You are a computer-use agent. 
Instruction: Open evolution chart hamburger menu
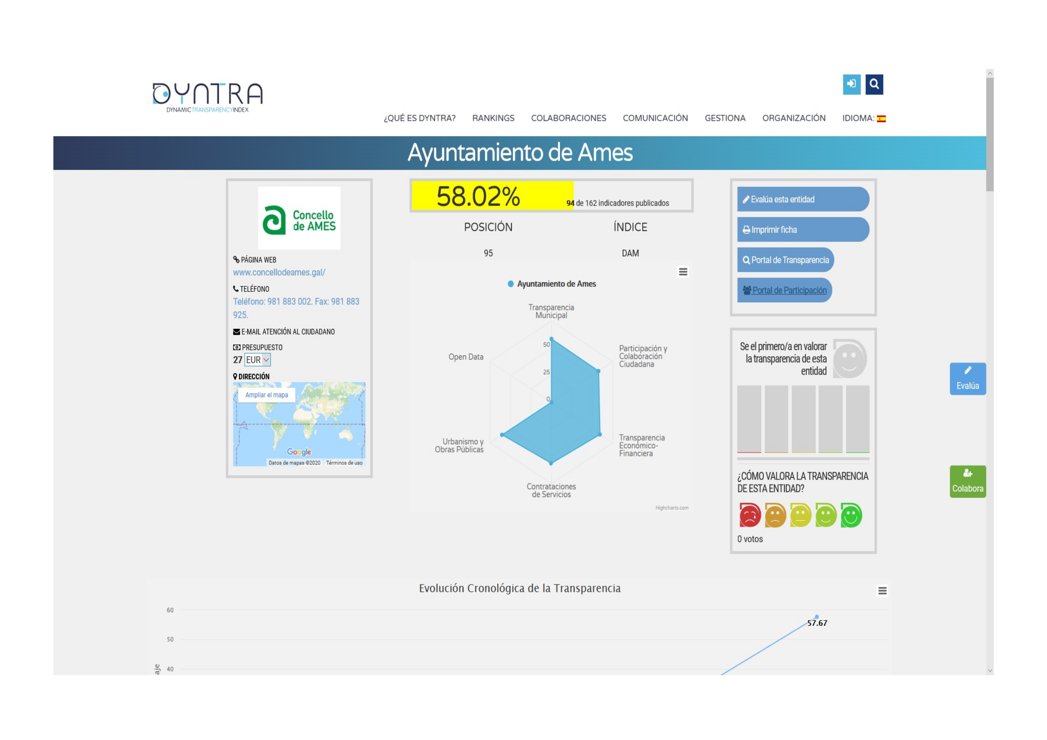point(882,591)
